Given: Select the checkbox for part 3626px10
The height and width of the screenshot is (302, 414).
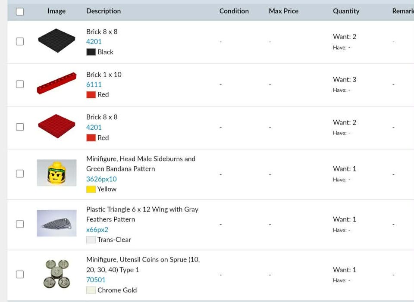Looking at the screenshot, I should [x=20, y=174].
